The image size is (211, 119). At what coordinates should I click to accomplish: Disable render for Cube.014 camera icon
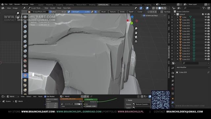pos(208,57)
